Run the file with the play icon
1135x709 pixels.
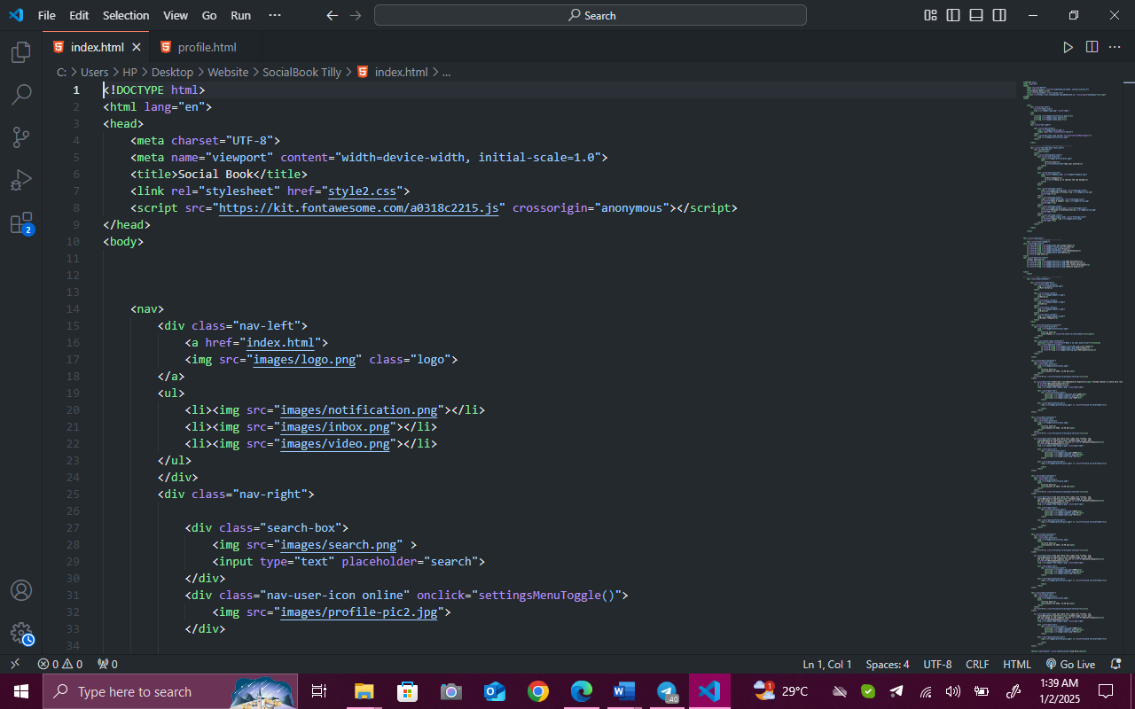point(1068,47)
